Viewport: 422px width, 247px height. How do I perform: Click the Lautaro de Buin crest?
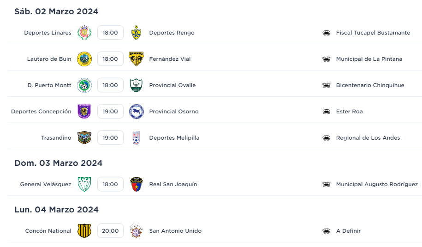(x=84, y=59)
